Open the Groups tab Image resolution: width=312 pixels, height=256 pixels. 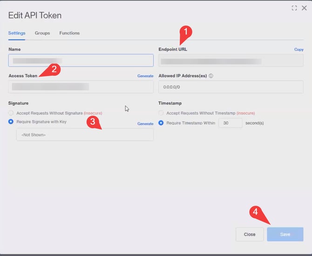[42, 33]
